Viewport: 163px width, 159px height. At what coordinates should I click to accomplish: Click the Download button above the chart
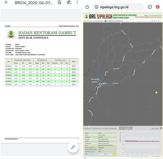[155, 128]
